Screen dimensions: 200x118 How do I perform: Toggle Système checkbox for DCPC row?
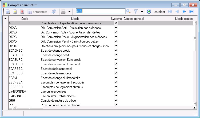coord(116,37)
